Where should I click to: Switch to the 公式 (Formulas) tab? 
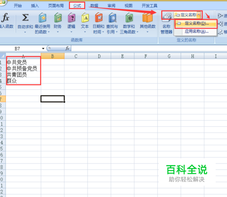77,6
